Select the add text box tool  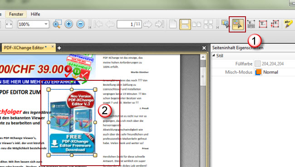click(x=263, y=24)
